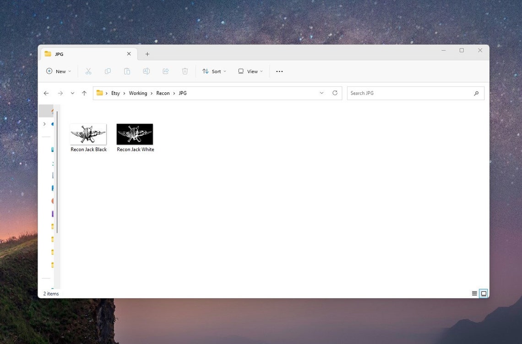Click the Rename icon in toolbar
522x344 pixels.
146,71
